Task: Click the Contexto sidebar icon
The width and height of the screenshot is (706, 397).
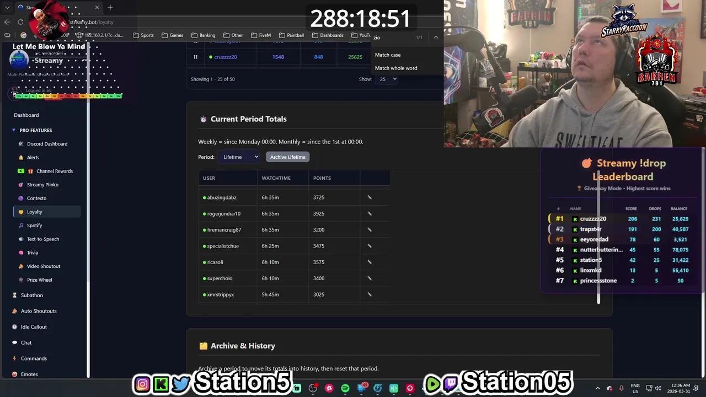Action: tap(21, 198)
